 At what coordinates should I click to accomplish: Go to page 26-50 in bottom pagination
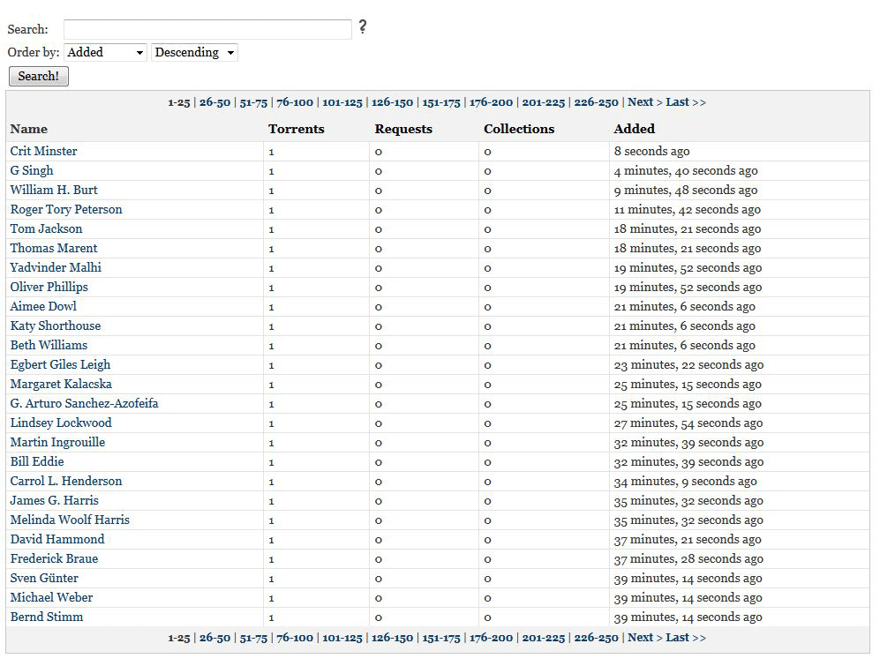(x=215, y=638)
